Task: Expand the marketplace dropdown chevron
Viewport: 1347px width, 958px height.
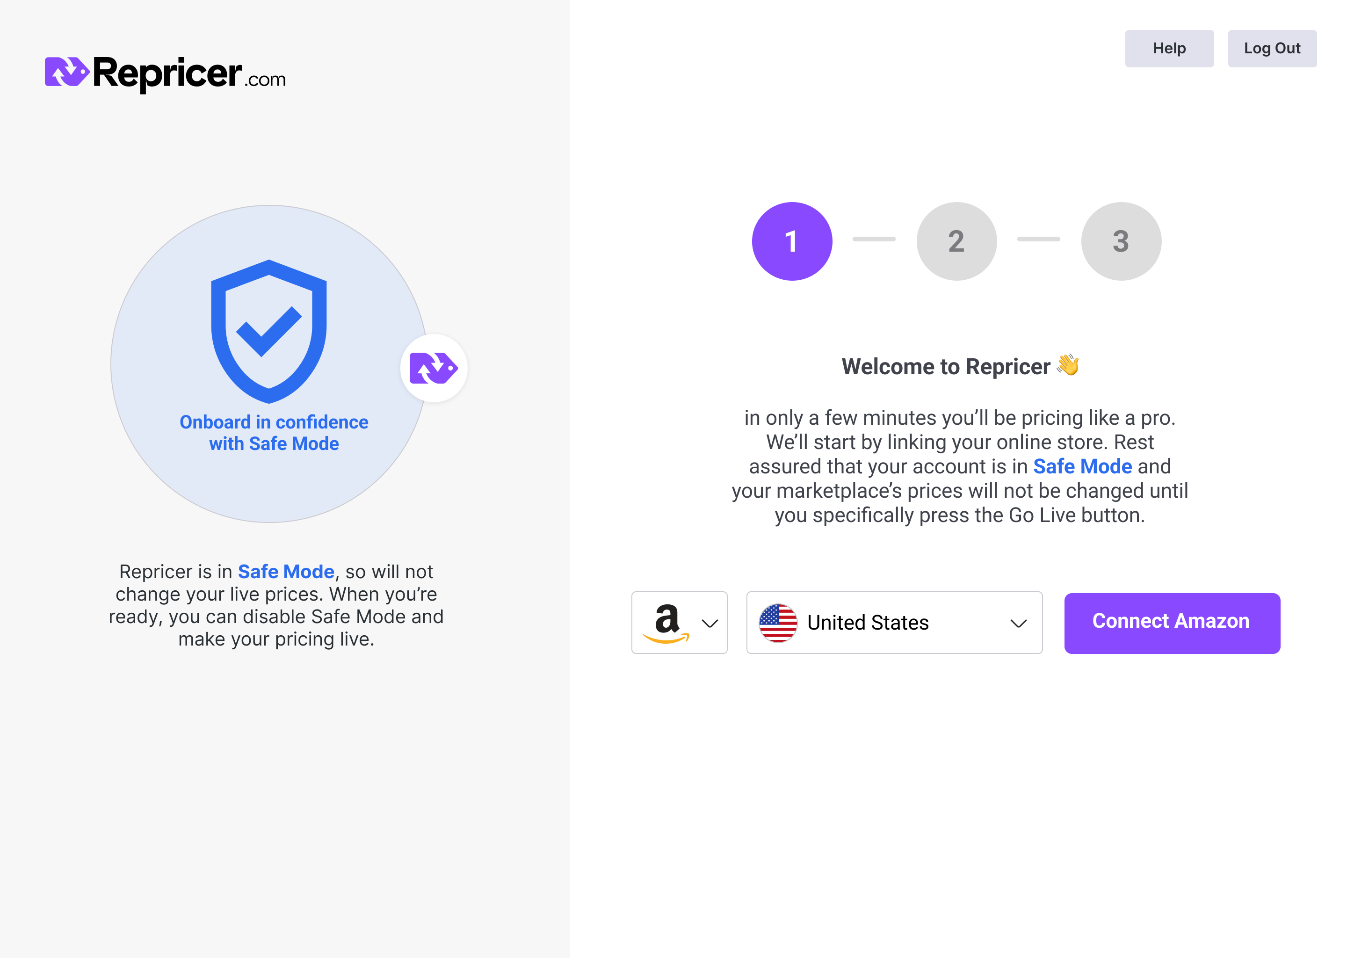Action: [x=710, y=624]
